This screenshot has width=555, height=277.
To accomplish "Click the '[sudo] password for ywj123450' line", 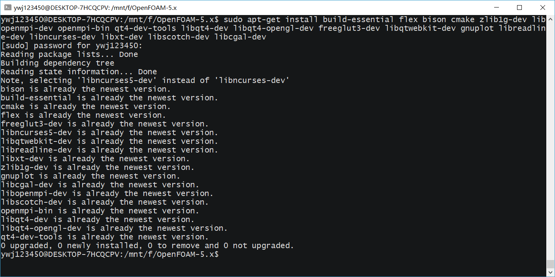I will click(x=71, y=46).
